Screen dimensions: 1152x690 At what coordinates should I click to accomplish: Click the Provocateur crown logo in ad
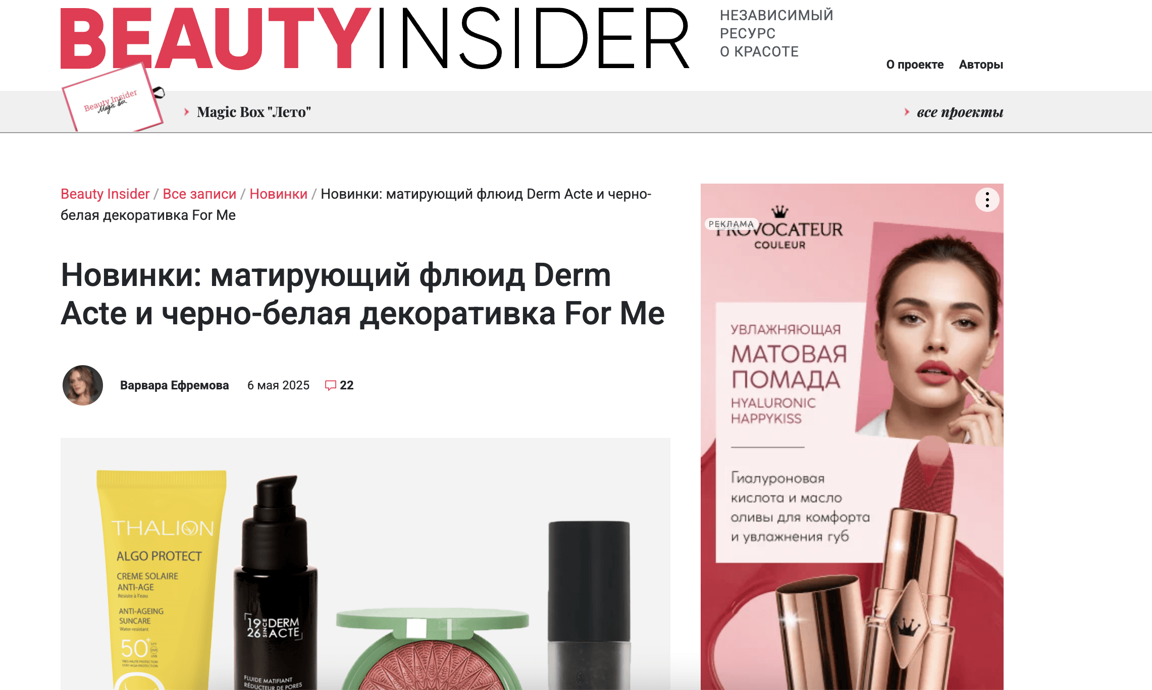click(x=780, y=212)
